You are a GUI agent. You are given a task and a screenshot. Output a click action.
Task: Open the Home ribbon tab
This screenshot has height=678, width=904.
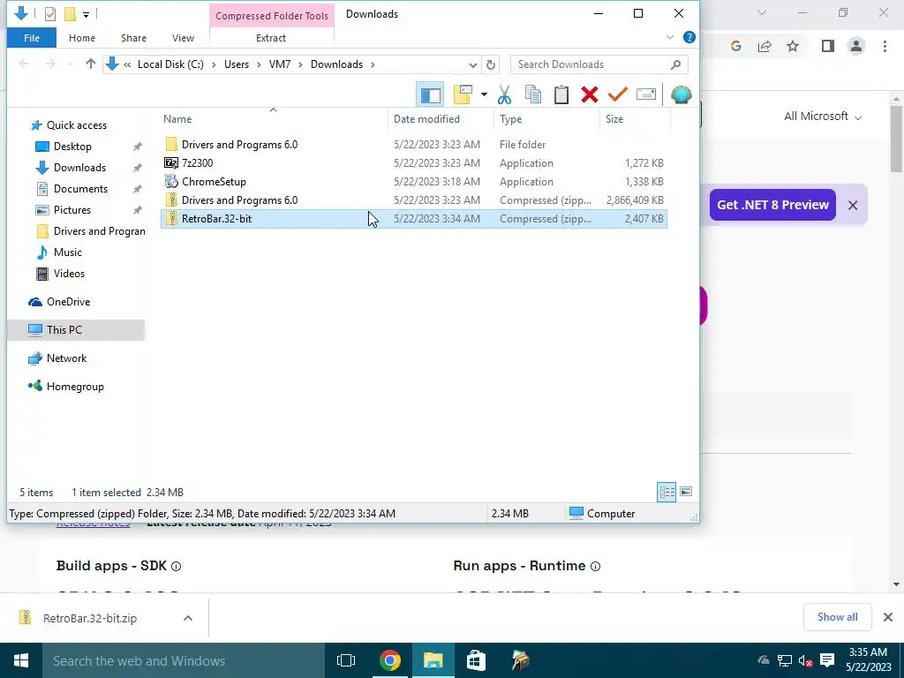(x=82, y=38)
